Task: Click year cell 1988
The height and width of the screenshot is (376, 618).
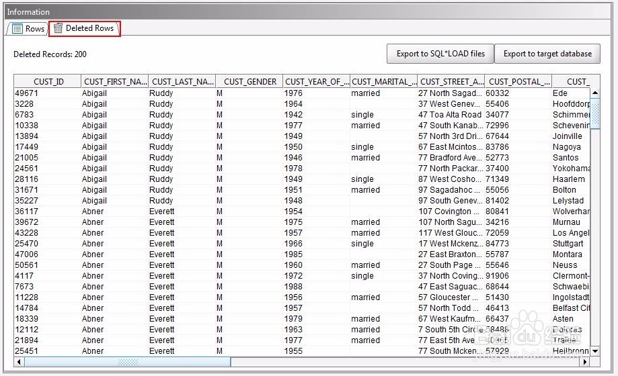Action: tap(317, 287)
